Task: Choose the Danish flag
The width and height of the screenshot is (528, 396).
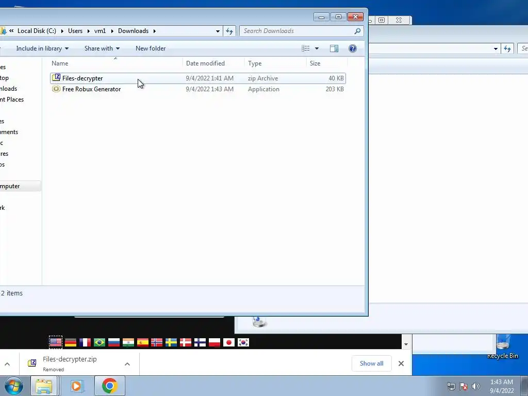Action: pos(186,342)
